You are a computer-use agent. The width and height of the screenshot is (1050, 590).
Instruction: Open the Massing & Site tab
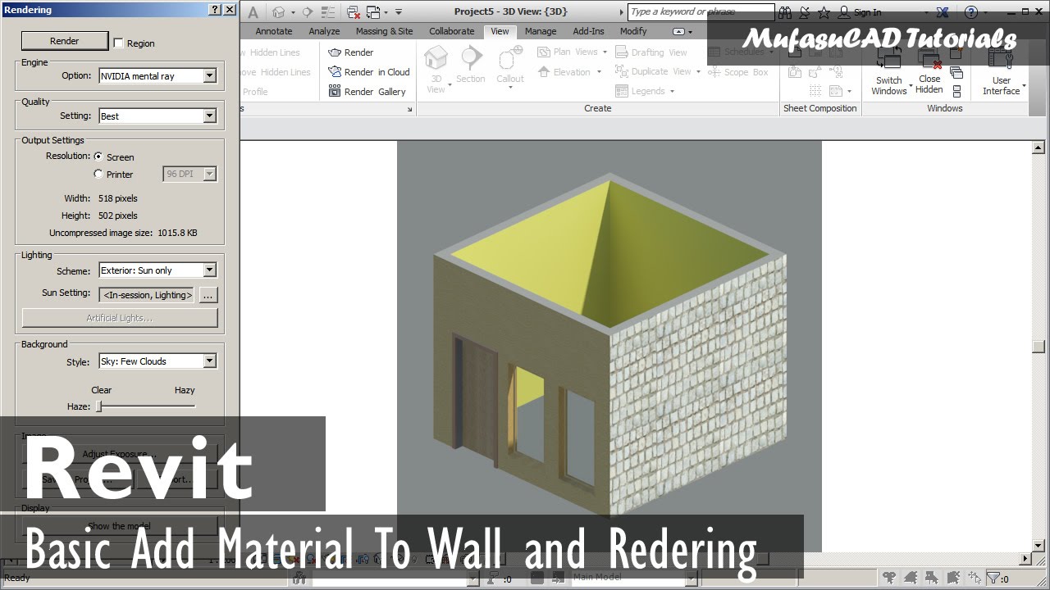tap(384, 31)
